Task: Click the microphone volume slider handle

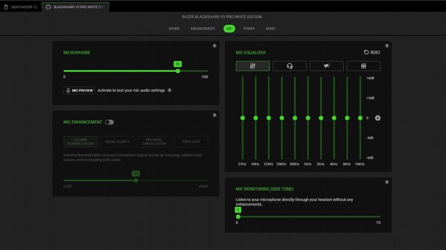Action: pos(178,71)
